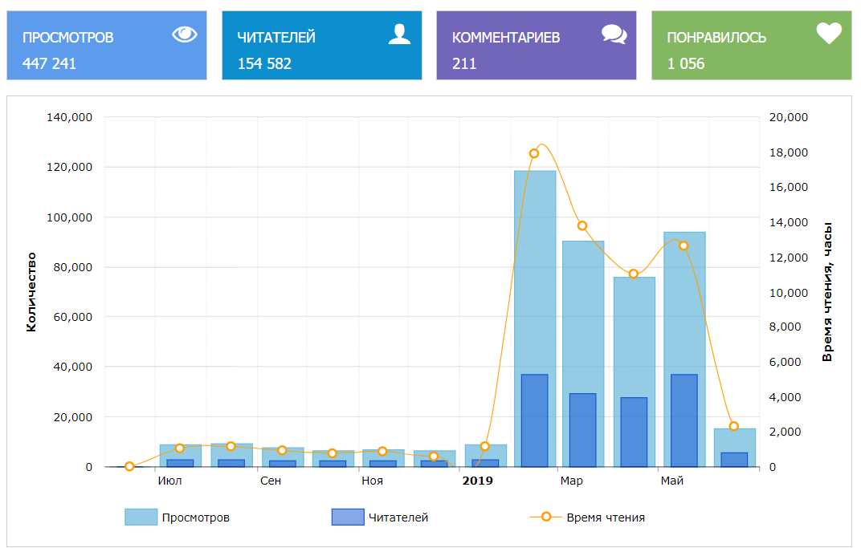Click the heart icon on Понравилось card
The image size is (861, 548).
click(828, 34)
